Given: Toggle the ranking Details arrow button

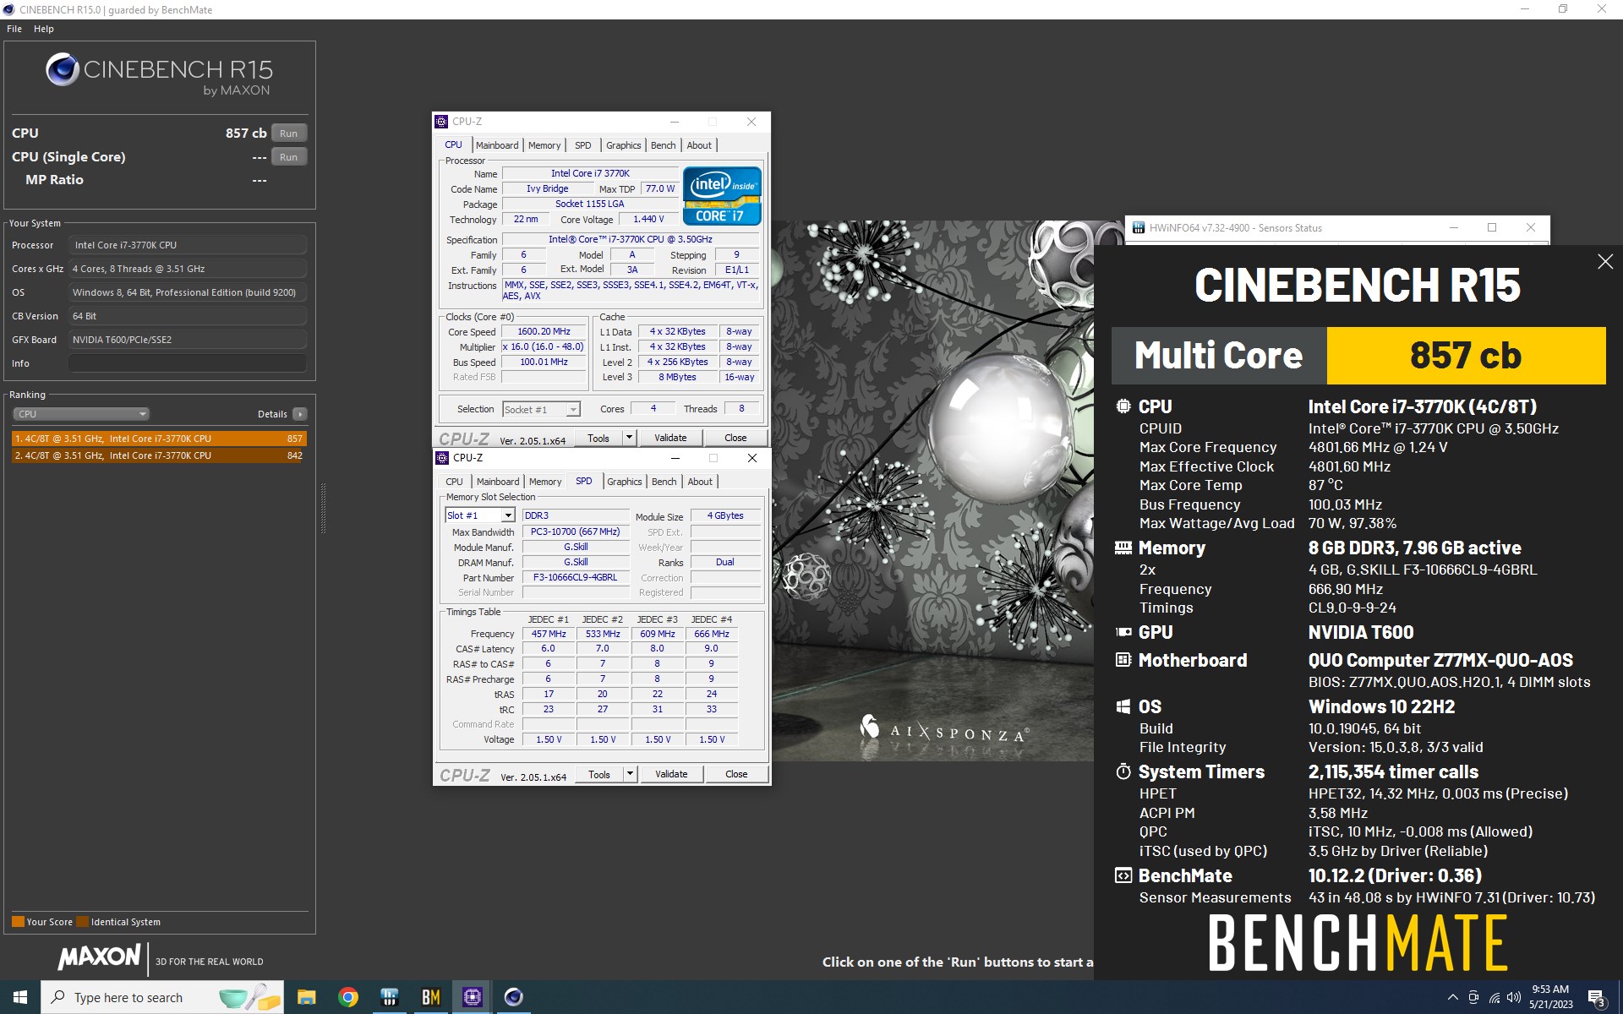Looking at the screenshot, I should pyautogui.click(x=300, y=414).
